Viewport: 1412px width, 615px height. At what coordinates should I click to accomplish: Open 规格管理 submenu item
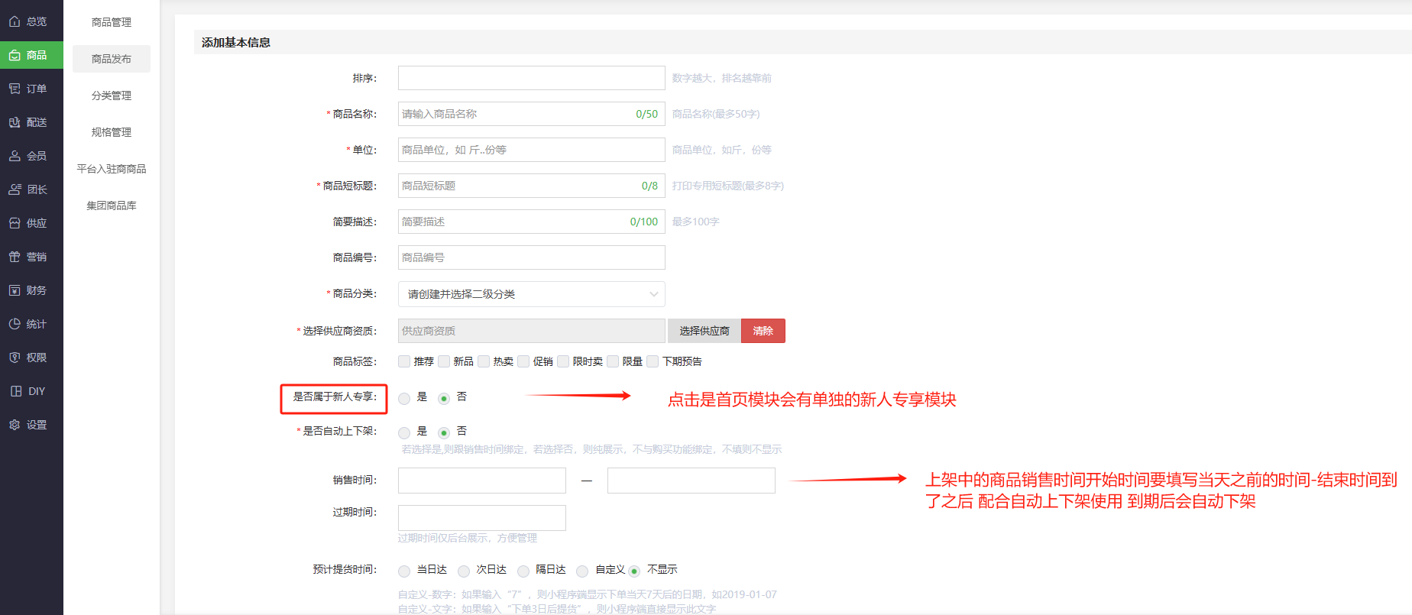112,132
